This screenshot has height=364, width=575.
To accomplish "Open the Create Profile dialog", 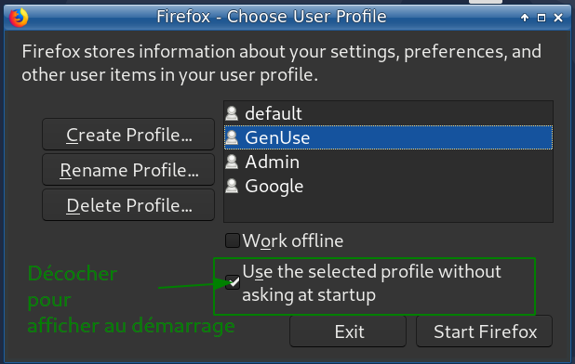I will click(x=128, y=135).
